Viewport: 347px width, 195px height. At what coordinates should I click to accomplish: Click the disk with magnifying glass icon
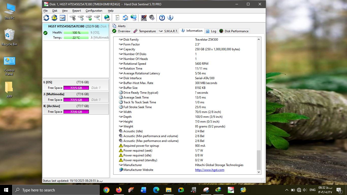[x=97, y=18]
